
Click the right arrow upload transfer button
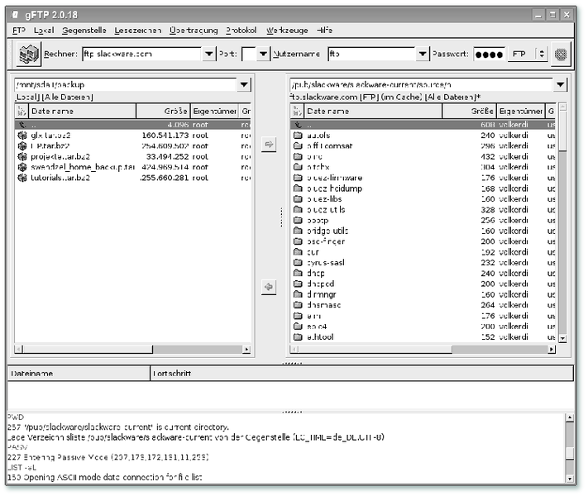[x=268, y=145]
